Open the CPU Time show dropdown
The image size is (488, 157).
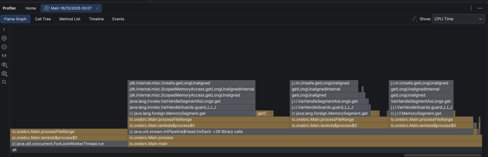458,19
